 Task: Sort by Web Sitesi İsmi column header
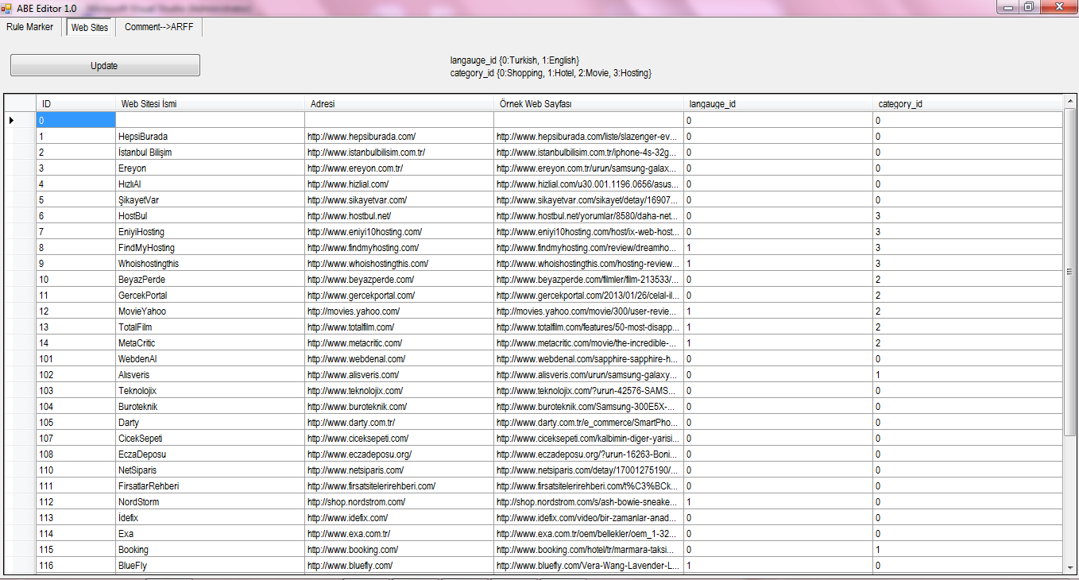210,103
